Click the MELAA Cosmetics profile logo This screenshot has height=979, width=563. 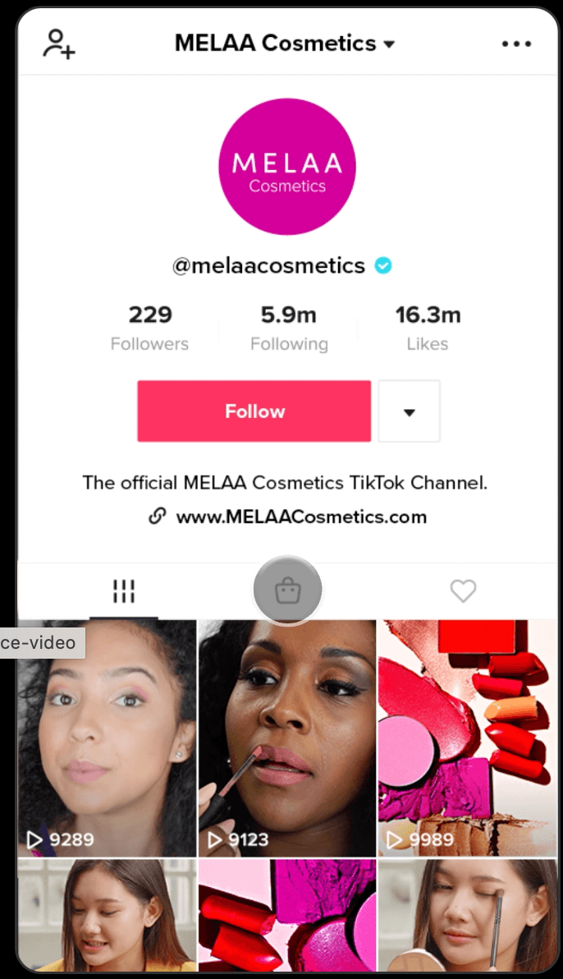point(287,167)
